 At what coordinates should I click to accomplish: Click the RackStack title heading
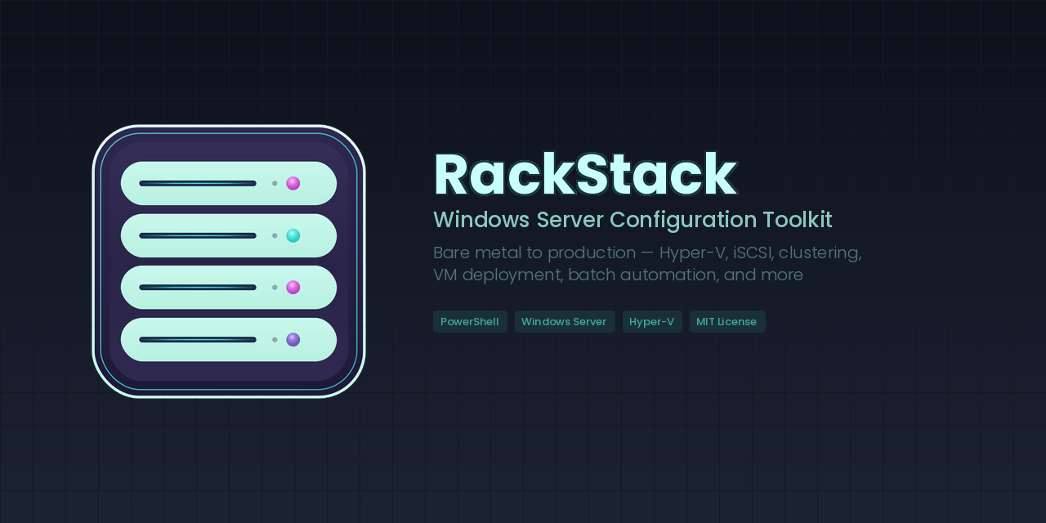point(584,174)
